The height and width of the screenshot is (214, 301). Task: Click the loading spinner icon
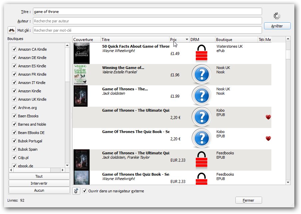[277, 16]
